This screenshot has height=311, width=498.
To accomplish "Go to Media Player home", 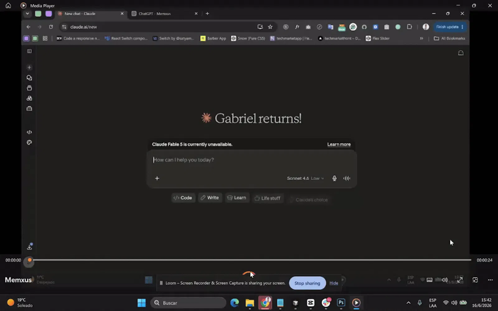I will [x=8, y=6].
